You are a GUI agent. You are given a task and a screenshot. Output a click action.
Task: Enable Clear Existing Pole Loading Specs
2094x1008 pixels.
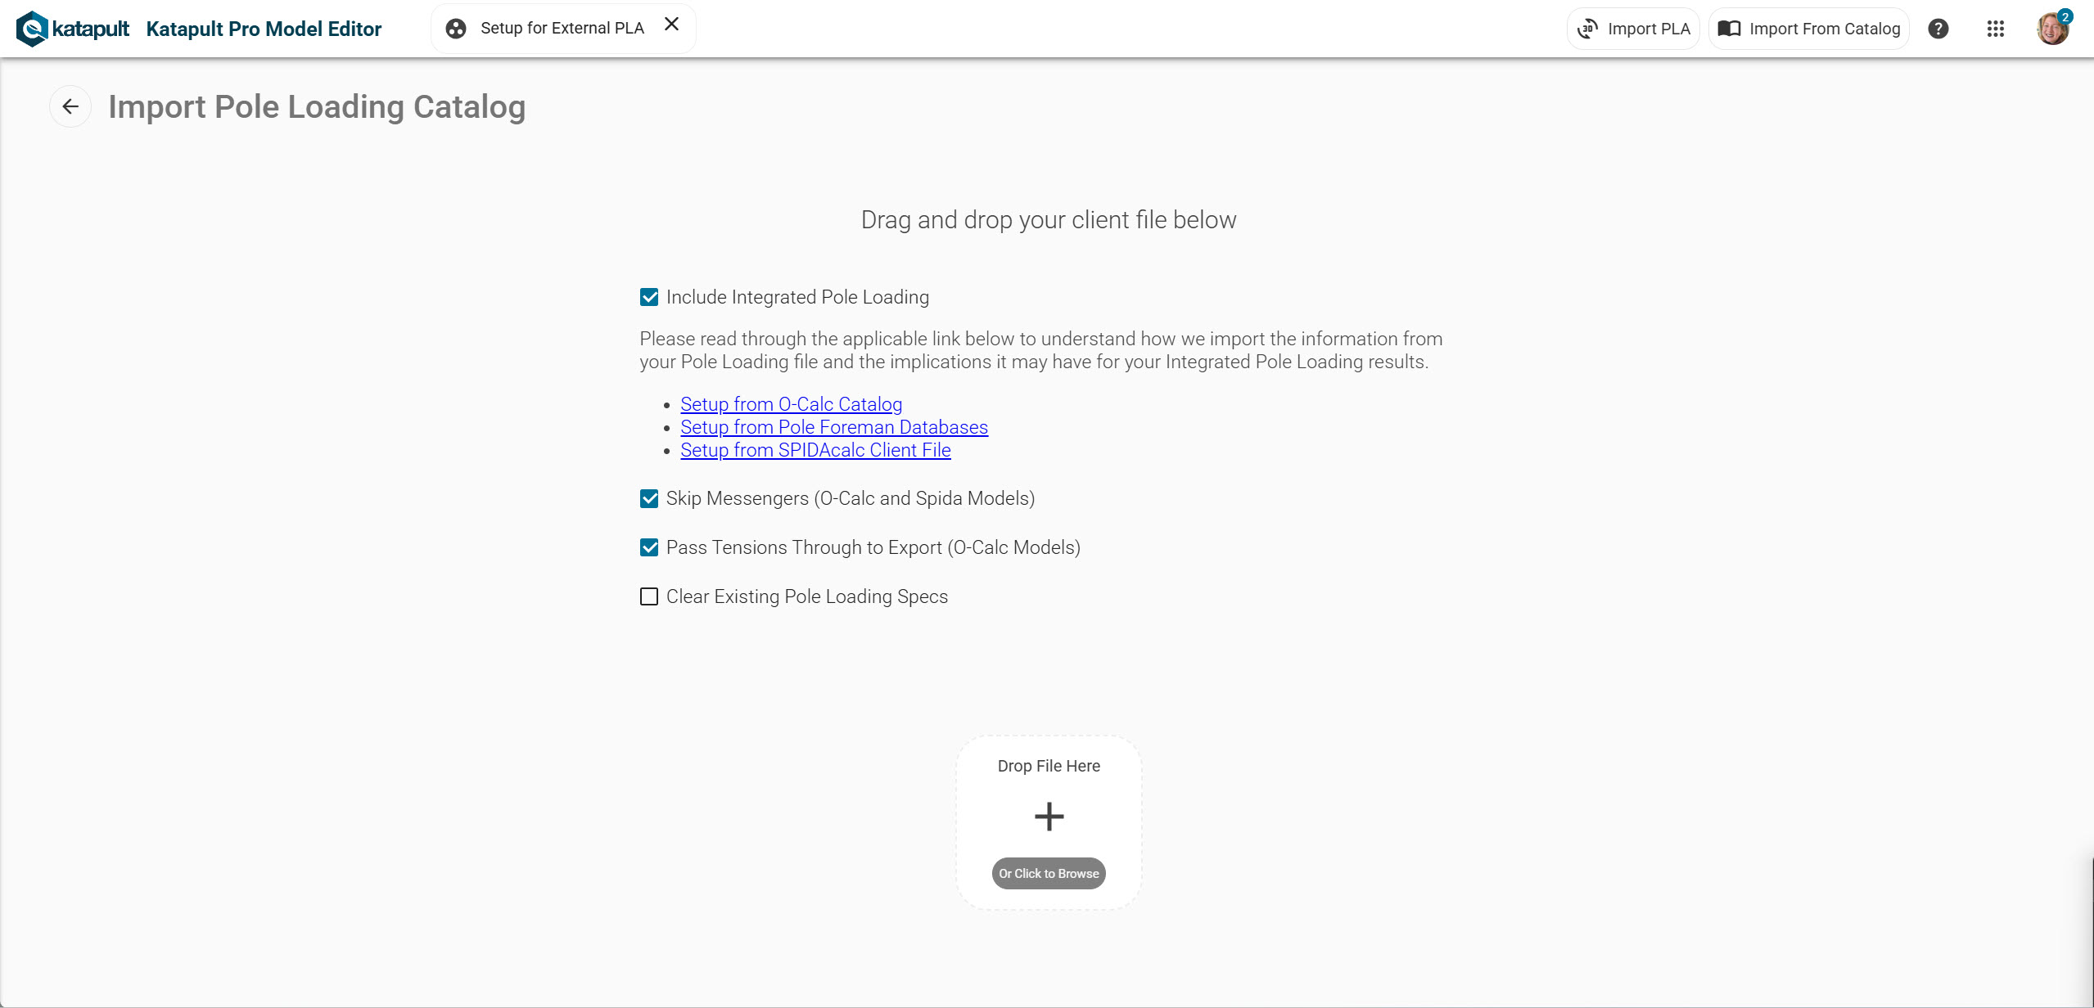click(649, 596)
